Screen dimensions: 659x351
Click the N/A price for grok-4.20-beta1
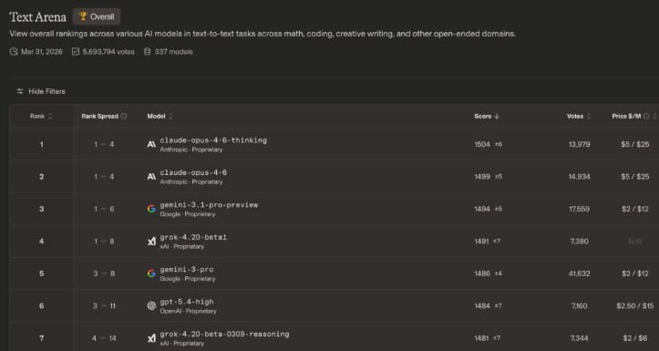pyautogui.click(x=634, y=242)
